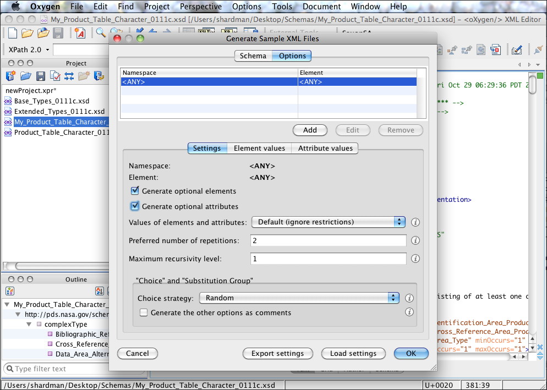
Task: Click the Preferred number of repetitions field
Action: coord(329,240)
